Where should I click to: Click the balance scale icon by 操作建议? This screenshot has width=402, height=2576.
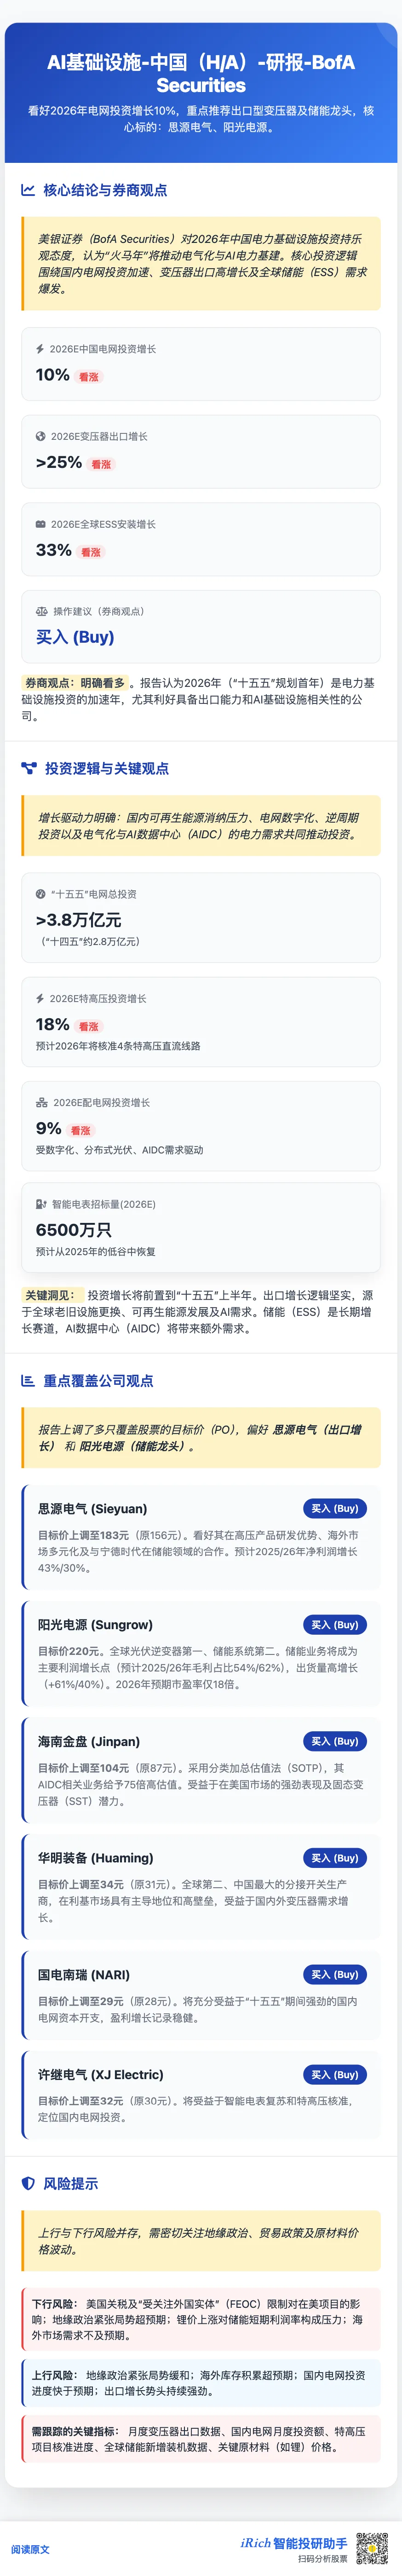tap(41, 611)
